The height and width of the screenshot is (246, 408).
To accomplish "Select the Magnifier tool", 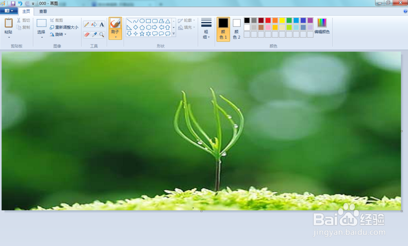I will 102,35.
